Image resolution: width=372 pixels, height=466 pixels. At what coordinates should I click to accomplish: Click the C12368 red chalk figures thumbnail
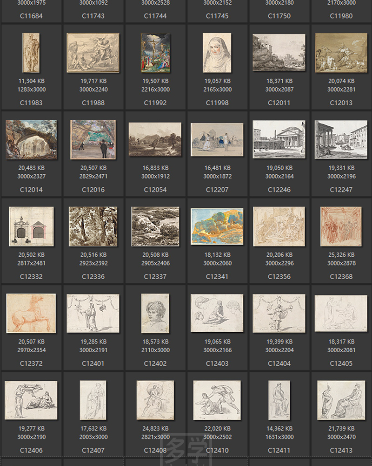(341, 226)
